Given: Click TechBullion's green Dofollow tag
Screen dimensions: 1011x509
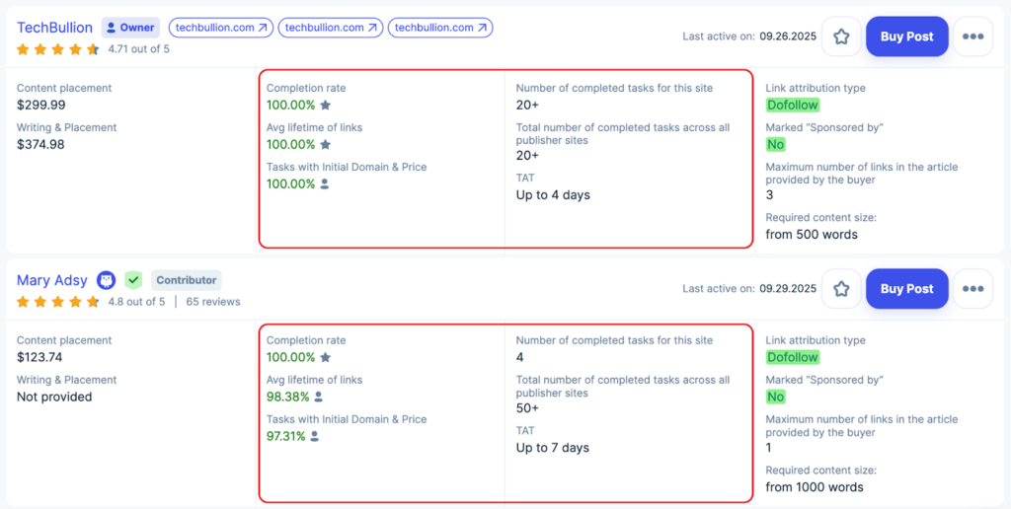Looking at the screenshot, I should [793, 105].
